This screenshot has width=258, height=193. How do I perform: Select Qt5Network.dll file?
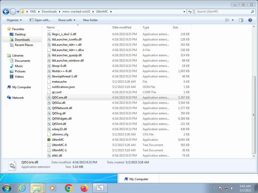click(x=62, y=108)
